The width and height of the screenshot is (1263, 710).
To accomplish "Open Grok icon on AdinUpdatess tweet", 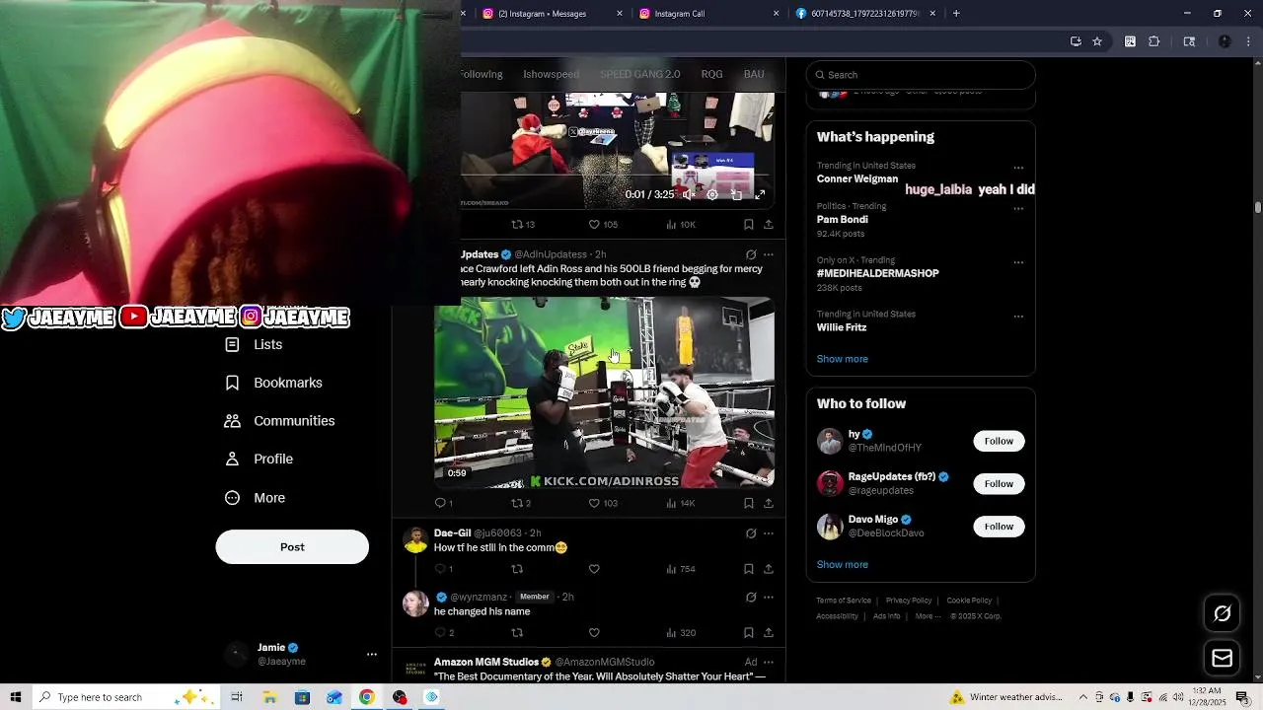I will click(x=751, y=254).
